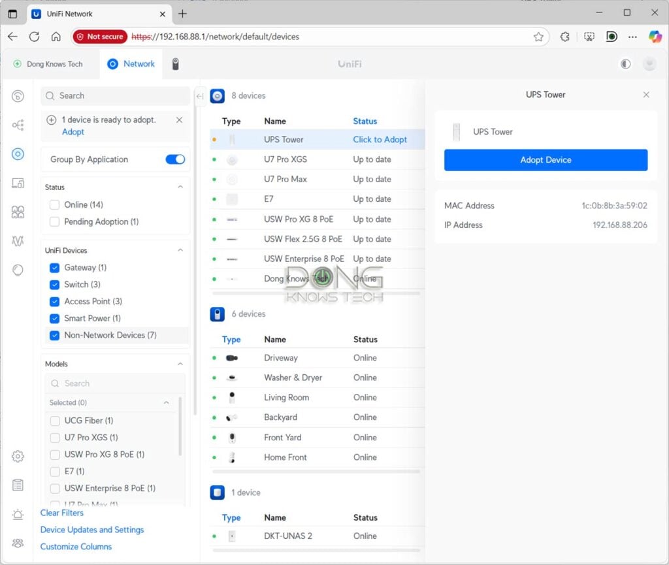This screenshot has height=565, width=669.
Task: Click the Clear Filters link
Action: [62, 513]
